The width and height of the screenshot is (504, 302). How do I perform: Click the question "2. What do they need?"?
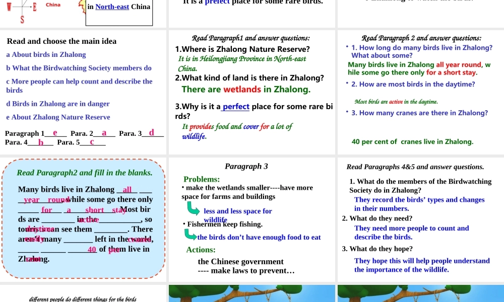click(x=377, y=218)
